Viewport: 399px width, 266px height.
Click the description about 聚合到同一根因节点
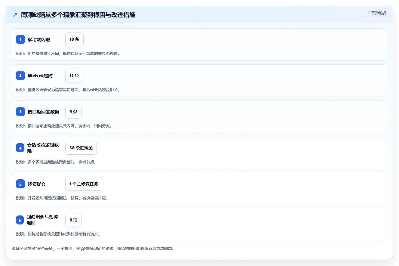click(x=56, y=162)
